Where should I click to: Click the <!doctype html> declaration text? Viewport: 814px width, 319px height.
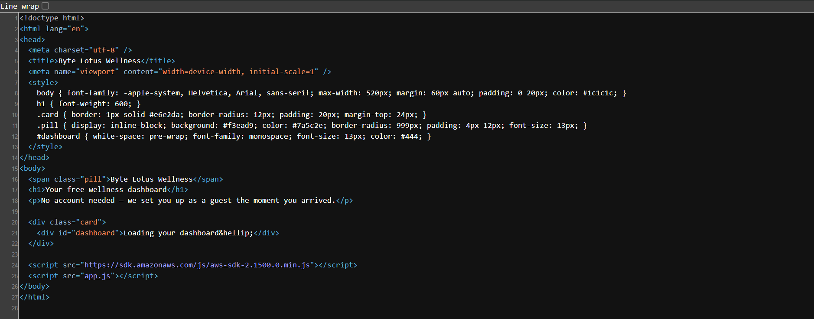[x=52, y=18]
